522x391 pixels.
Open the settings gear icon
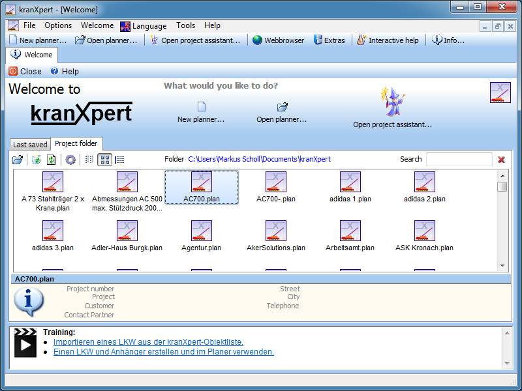(70, 160)
